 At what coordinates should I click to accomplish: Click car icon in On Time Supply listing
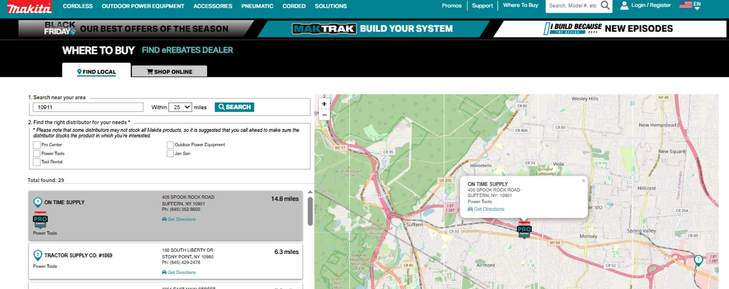click(164, 220)
